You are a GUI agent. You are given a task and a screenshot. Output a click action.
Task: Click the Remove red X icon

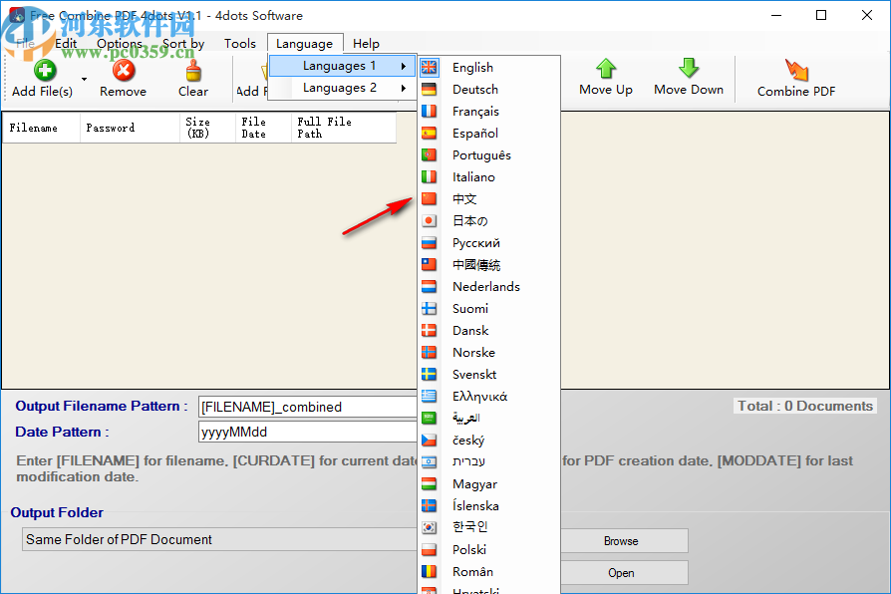(124, 71)
